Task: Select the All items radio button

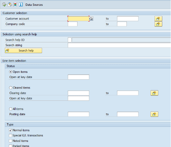Action: (x=11, y=109)
